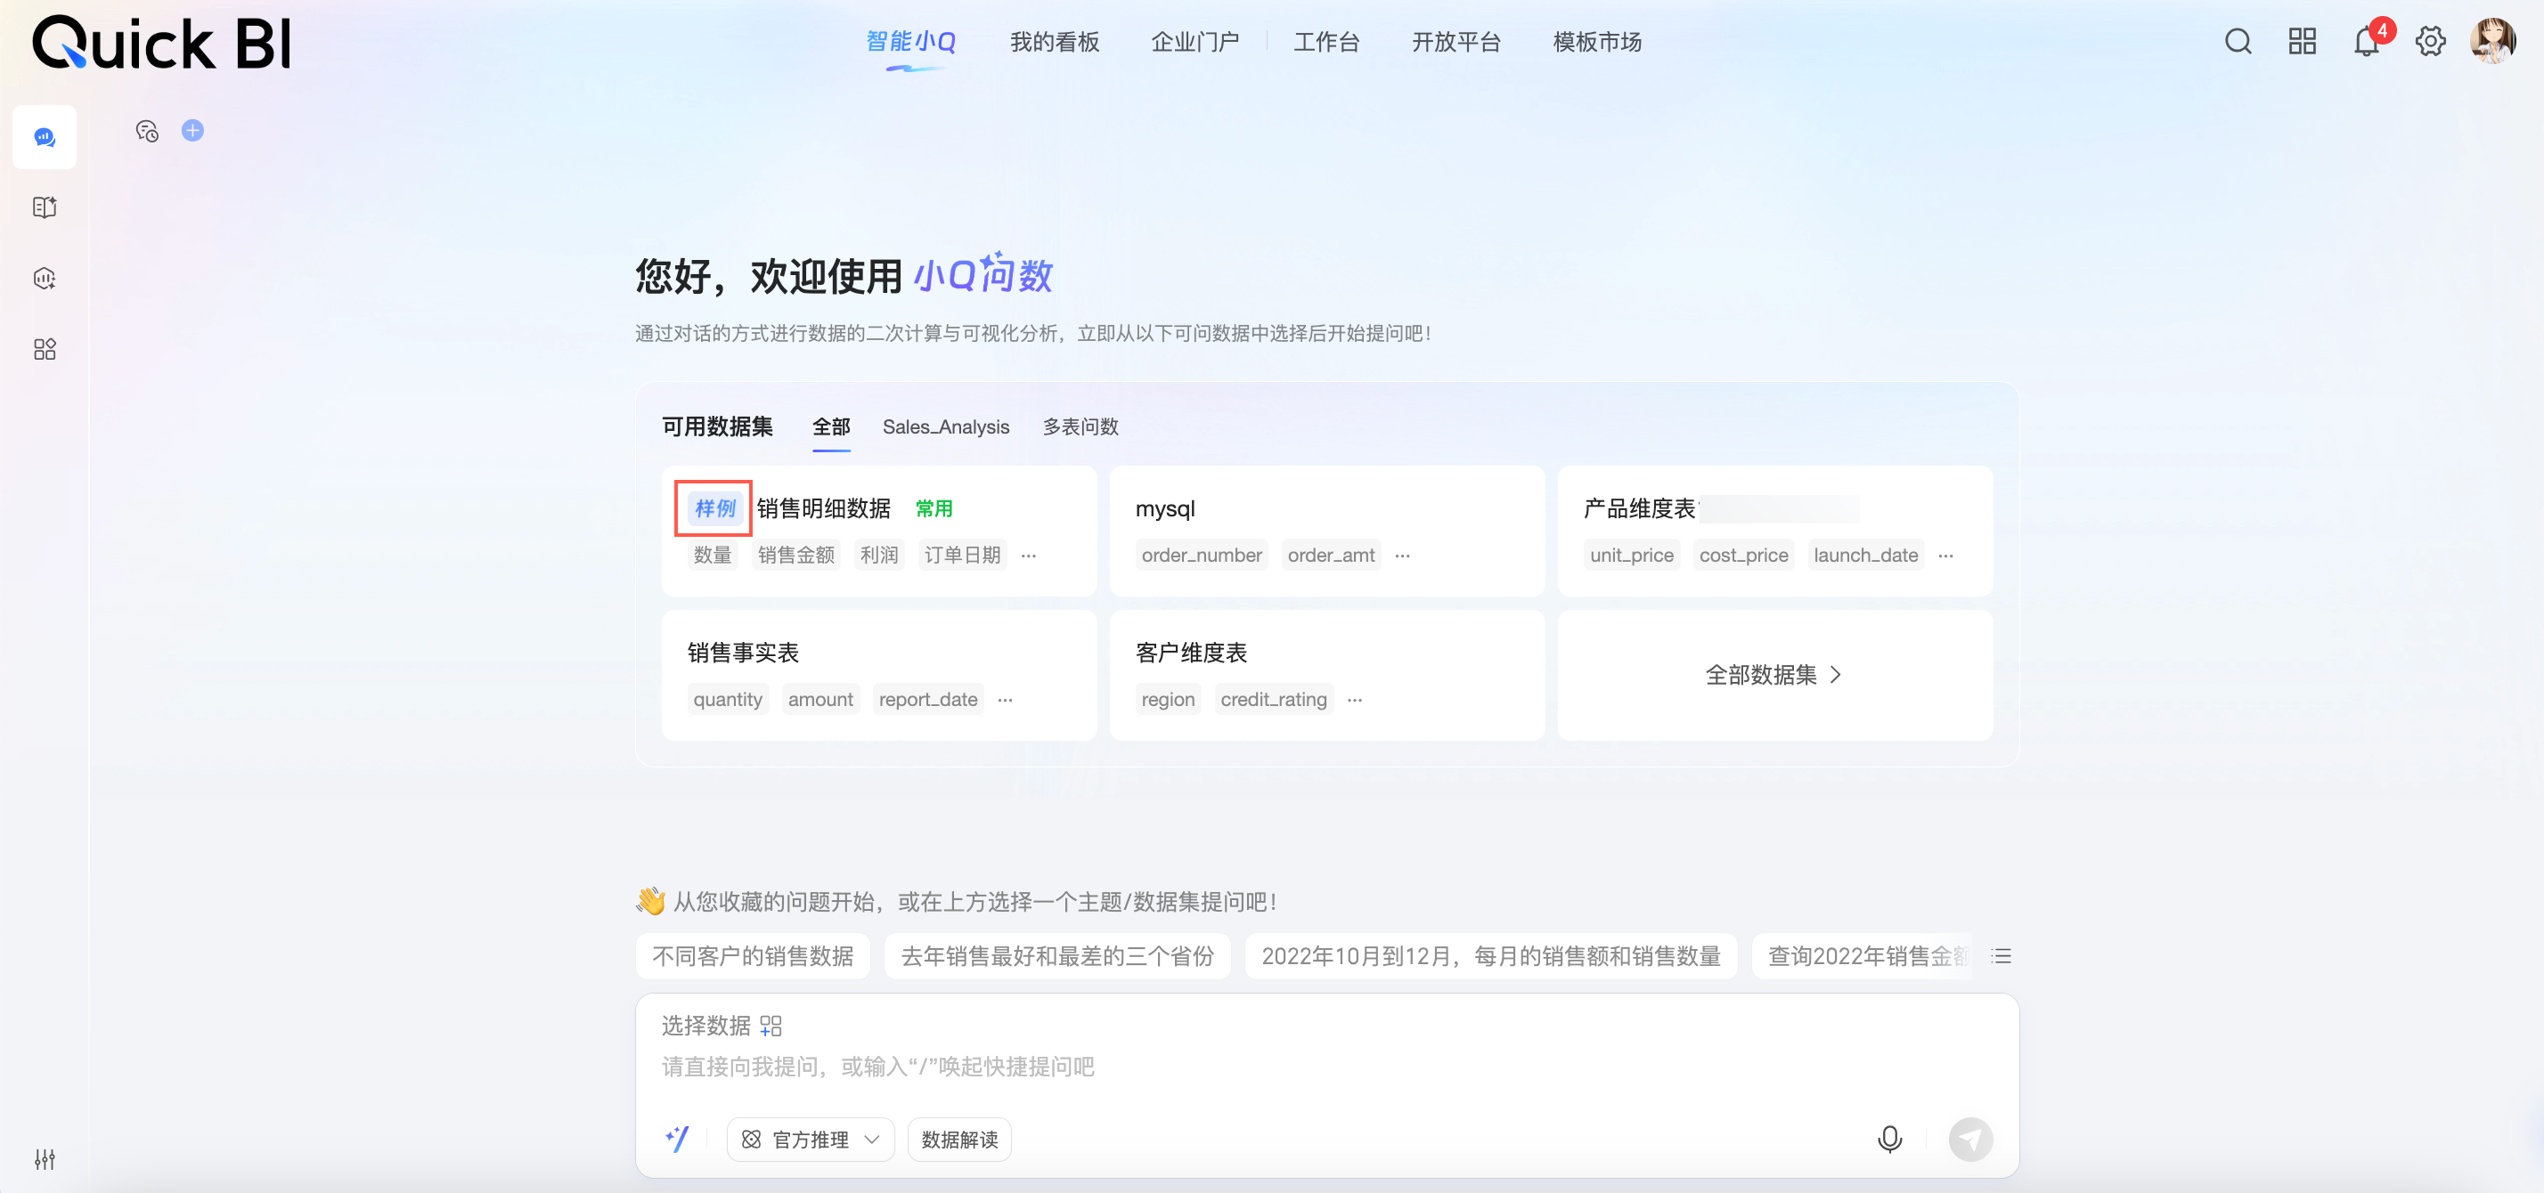Start a new chat with the blue plus icon

192,130
